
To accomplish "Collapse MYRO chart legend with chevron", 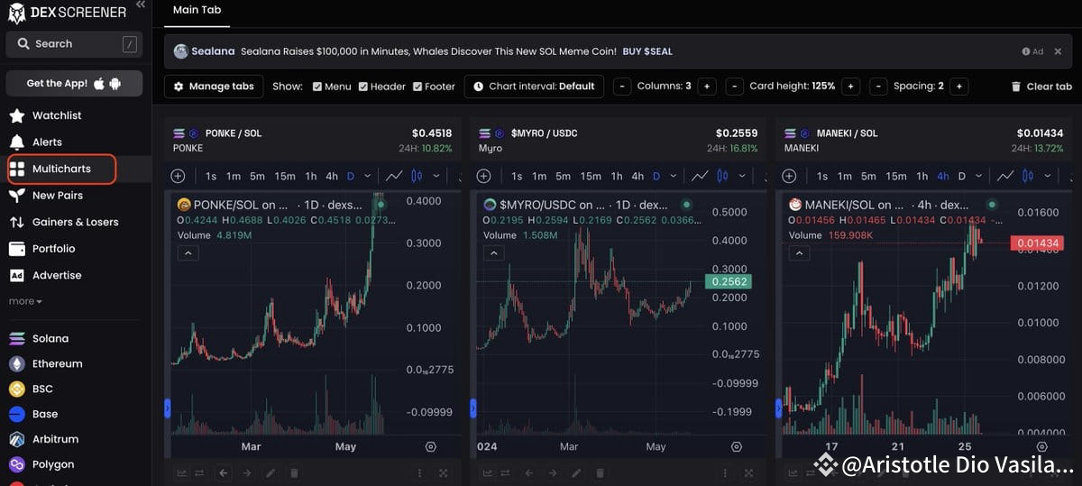I will (x=493, y=253).
